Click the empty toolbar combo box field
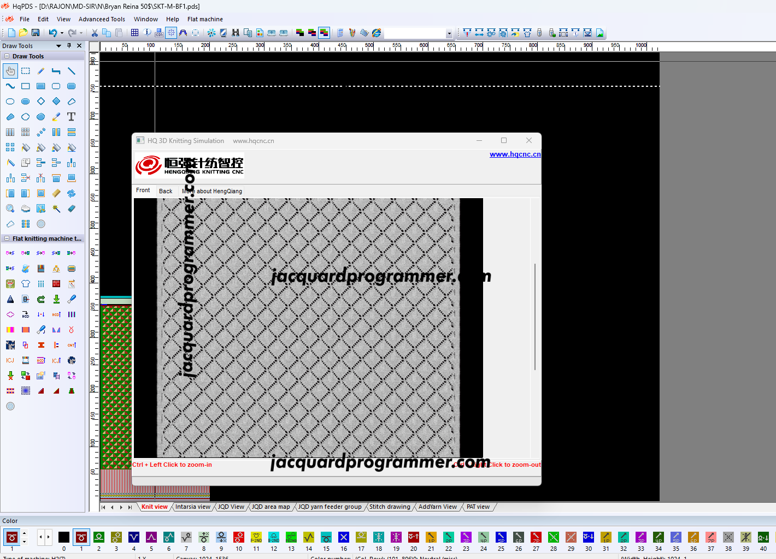This screenshot has width=776, height=559. tap(415, 33)
